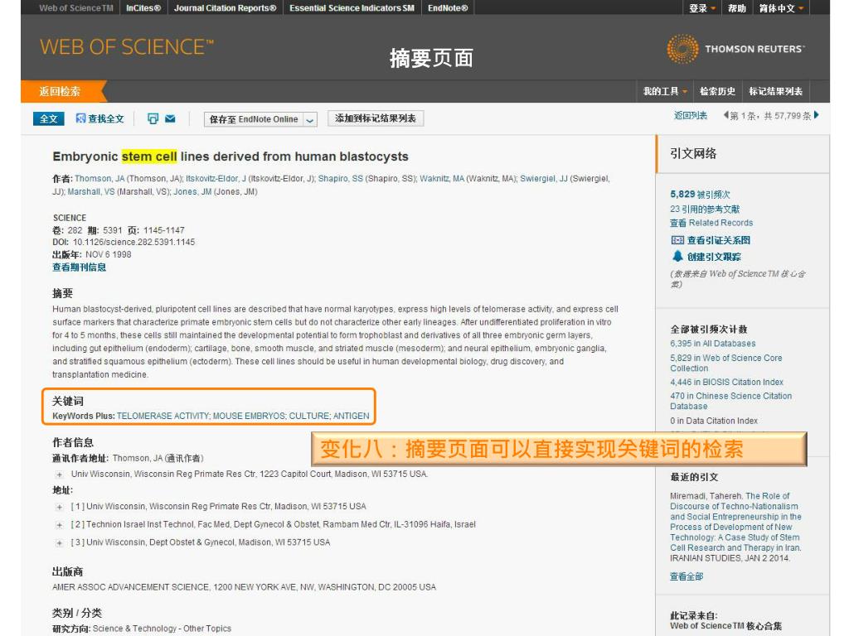849x636 pixels.
Task: Click 返回列表 link
Action: [691, 115]
